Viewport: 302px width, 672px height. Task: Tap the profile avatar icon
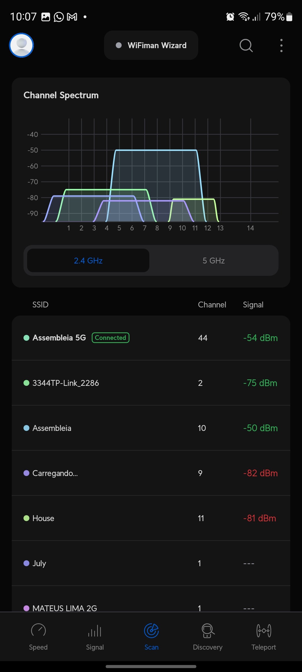(22, 45)
